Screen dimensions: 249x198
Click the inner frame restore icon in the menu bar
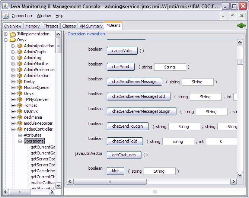click(233, 16)
